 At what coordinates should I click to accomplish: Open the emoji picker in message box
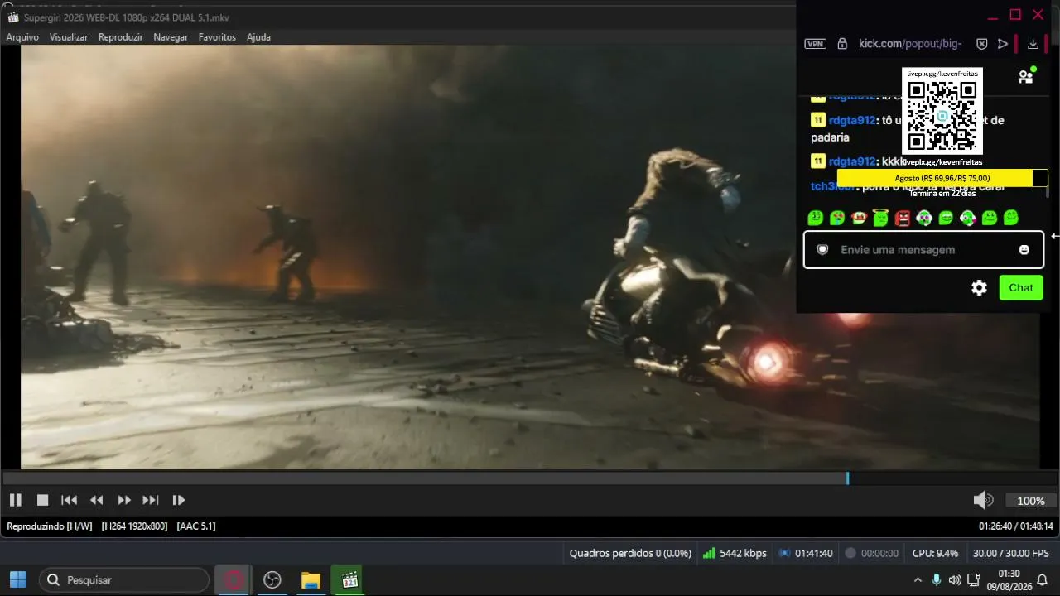coord(1024,250)
